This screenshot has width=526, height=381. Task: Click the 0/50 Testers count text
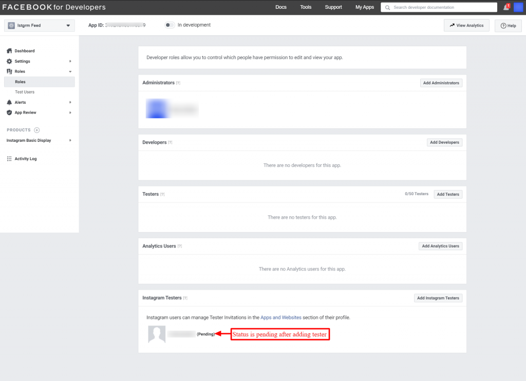417,194
